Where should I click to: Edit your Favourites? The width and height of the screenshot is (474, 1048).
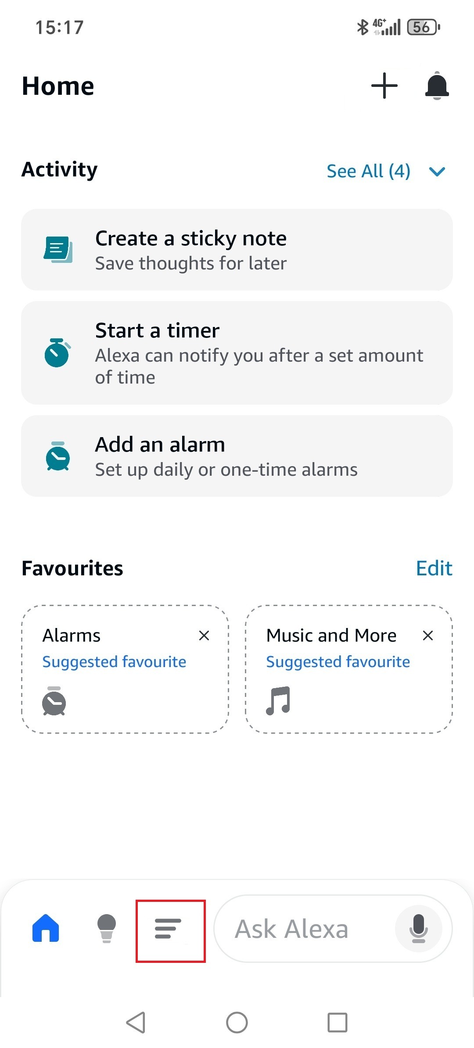click(x=434, y=568)
